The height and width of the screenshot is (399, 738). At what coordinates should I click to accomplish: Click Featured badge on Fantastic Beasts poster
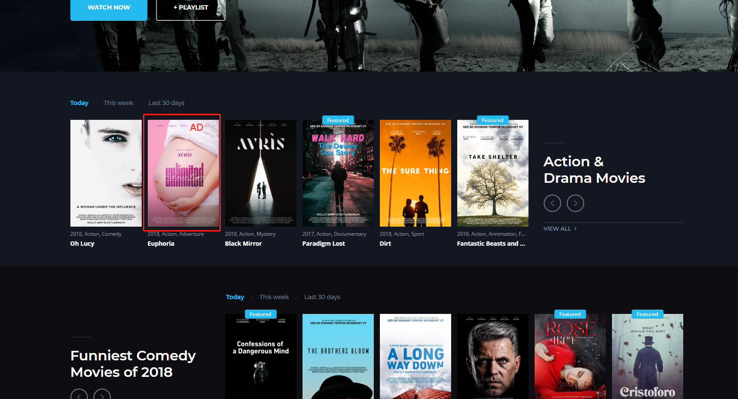pyautogui.click(x=492, y=120)
